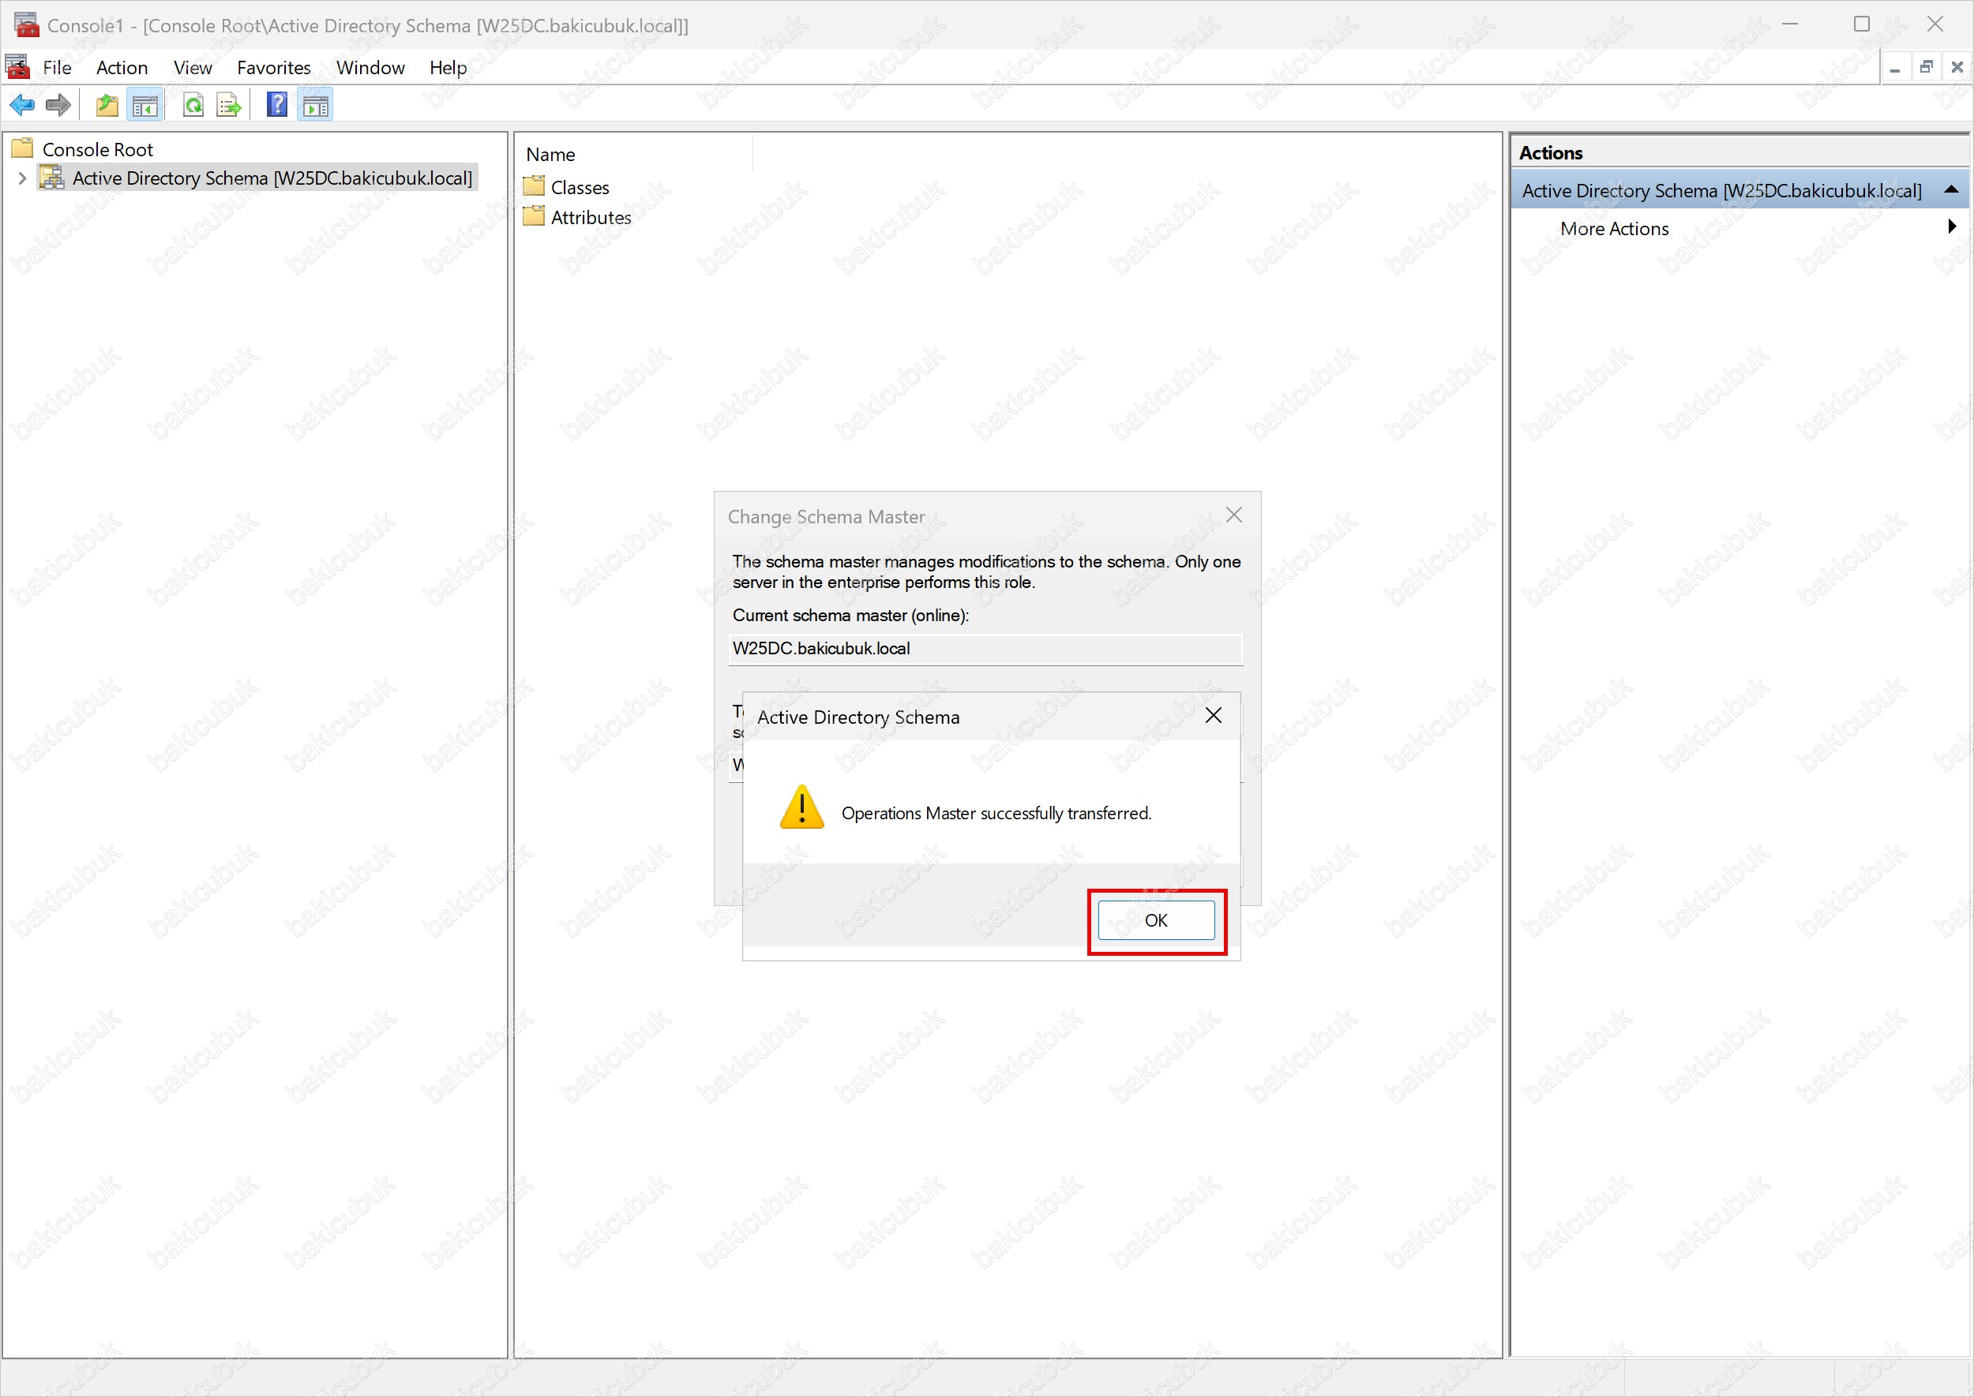The width and height of the screenshot is (1974, 1397).
Task: Click the Refresh toolbar icon
Action: 193,105
